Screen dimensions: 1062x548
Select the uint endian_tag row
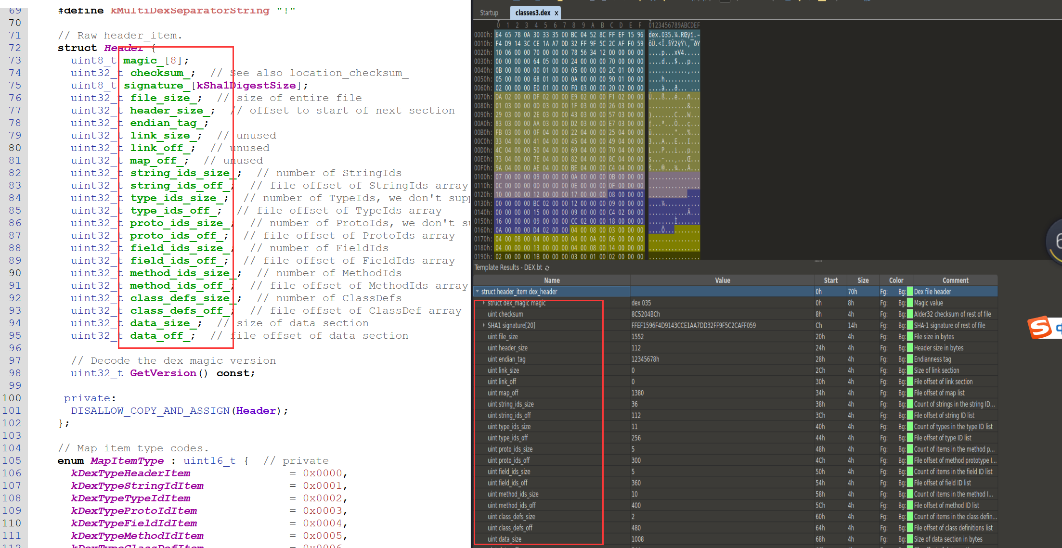pos(506,359)
